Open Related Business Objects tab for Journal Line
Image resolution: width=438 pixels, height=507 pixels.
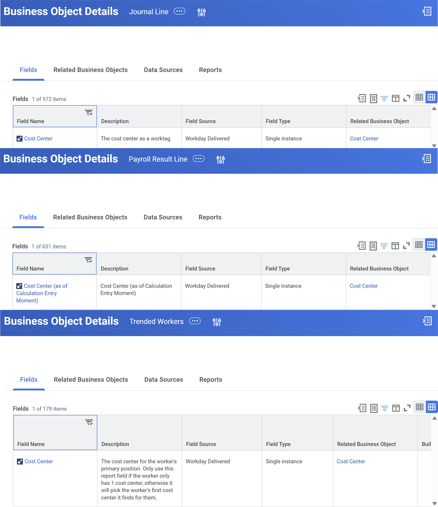coord(91,70)
